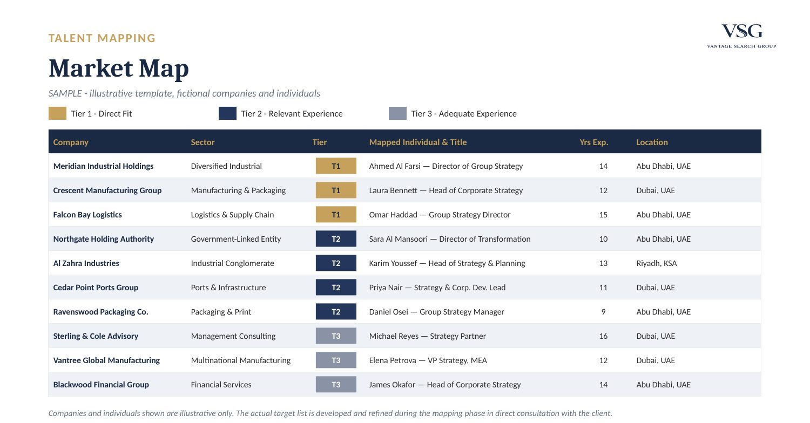Click Ahmed Al Farsi — Director of Group Strategy
The width and height of the screenshot is (810, 423).
pos(446,166)
